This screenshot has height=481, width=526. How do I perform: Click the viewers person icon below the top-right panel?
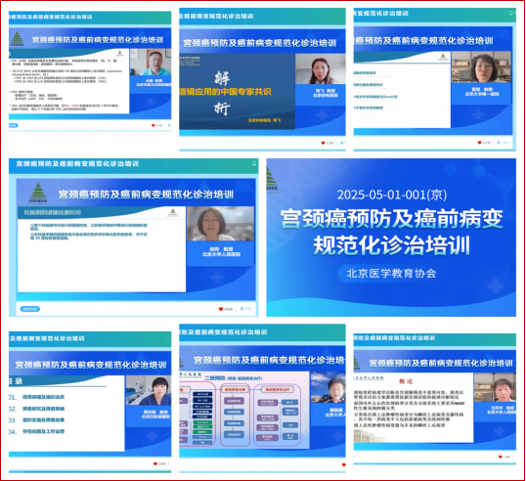[x=499, y=143]
